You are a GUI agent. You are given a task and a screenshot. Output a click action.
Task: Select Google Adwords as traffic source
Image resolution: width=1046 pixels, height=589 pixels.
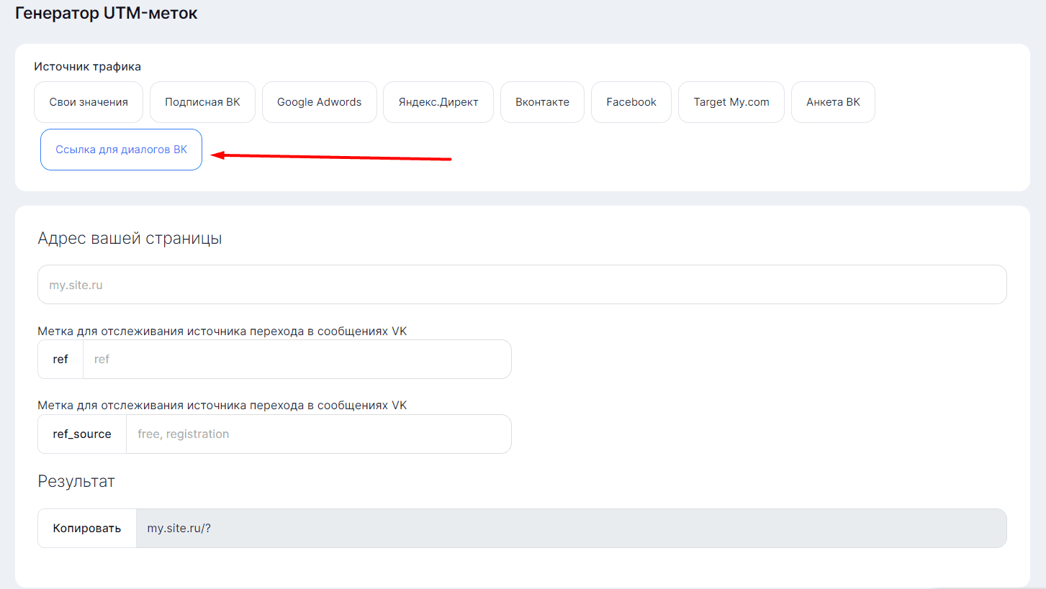coord(319,102)
